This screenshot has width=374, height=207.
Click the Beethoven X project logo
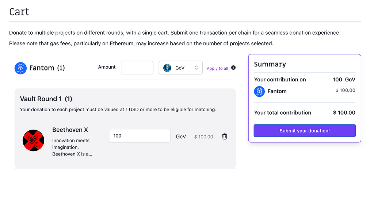33,141
